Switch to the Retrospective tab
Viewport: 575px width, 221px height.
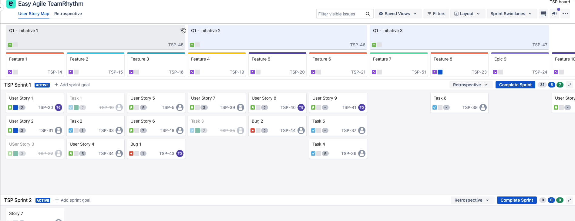68,14
